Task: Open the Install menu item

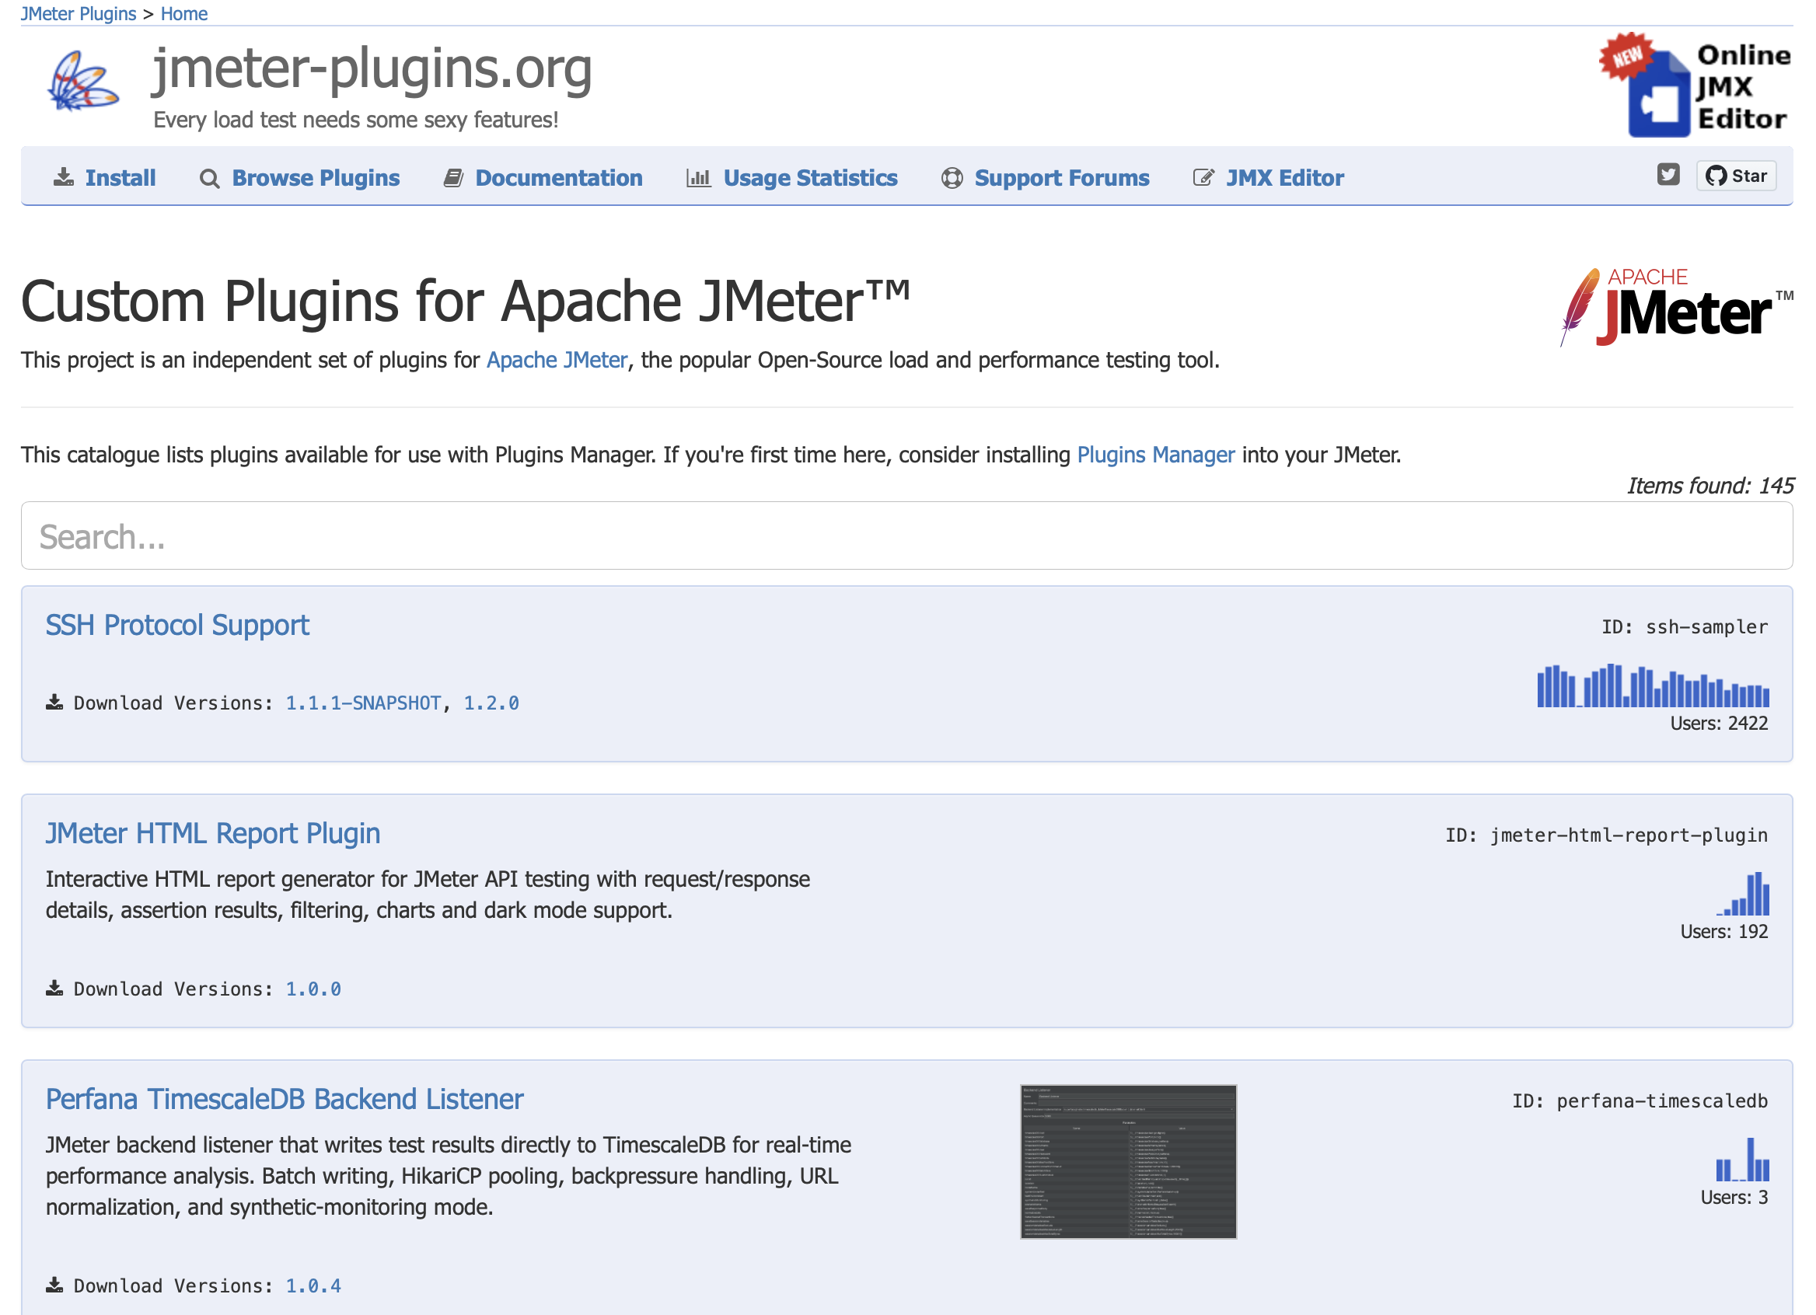Action: (x=120, y=178)
